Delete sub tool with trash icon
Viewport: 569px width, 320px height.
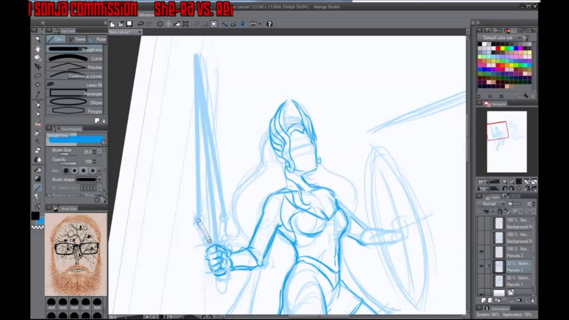coord(104,120)
